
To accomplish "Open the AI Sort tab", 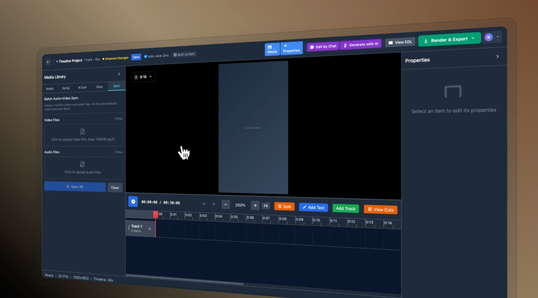I will coord(82,87).
